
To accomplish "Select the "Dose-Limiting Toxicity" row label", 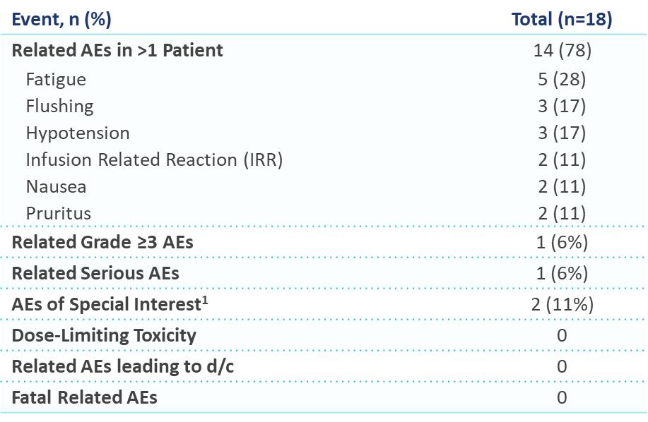I will tap(104, 335).
